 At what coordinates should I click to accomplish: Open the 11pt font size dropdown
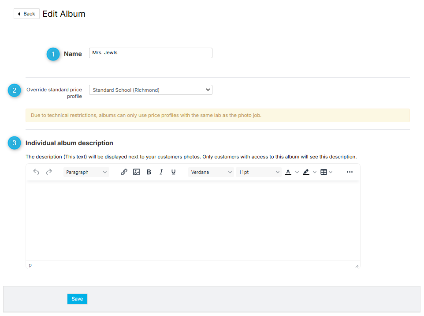[x=259, y=172]
